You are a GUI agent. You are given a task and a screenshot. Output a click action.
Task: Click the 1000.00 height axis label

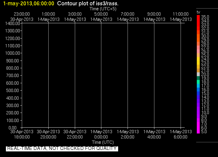coord(13,53)
